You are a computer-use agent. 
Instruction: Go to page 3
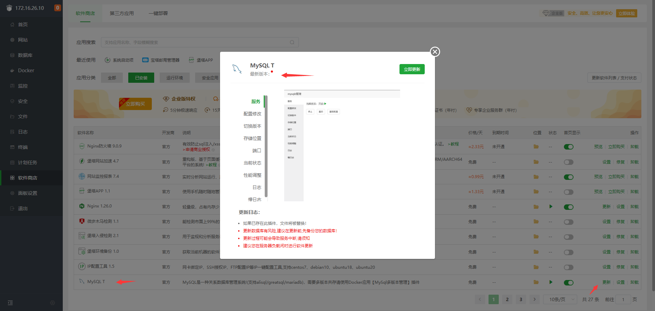(521, 299)
